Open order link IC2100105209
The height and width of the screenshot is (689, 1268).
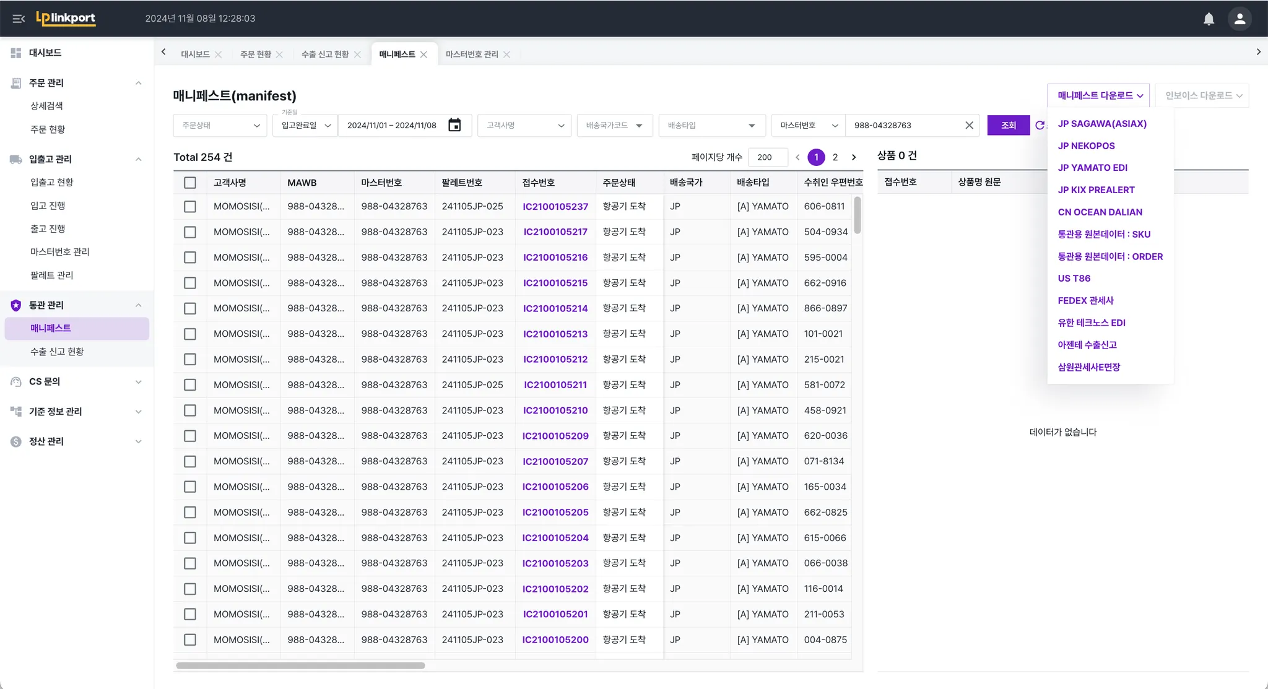pos(555,436)
